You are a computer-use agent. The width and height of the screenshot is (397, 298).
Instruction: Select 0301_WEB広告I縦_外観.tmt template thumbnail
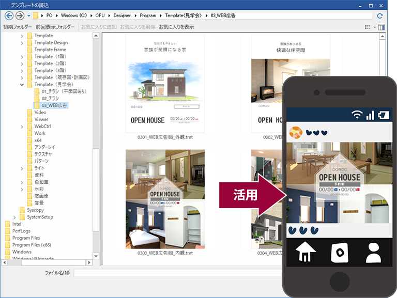[165, 84]
